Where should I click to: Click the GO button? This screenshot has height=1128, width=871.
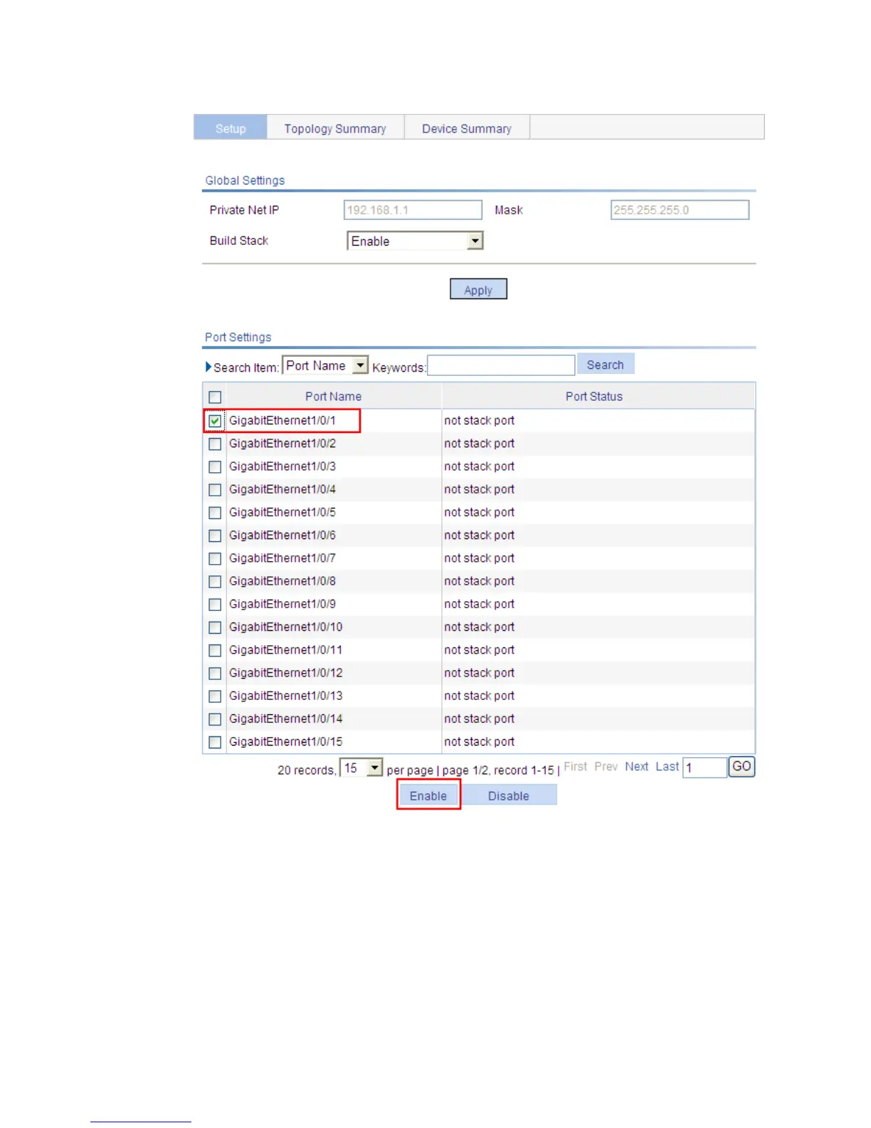pyautogui.click(x=741, y=766)
